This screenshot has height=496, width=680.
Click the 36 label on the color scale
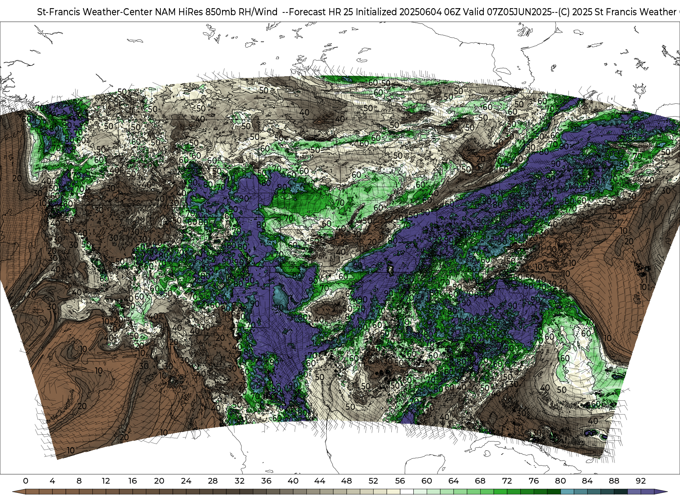(x=266, y=481)
